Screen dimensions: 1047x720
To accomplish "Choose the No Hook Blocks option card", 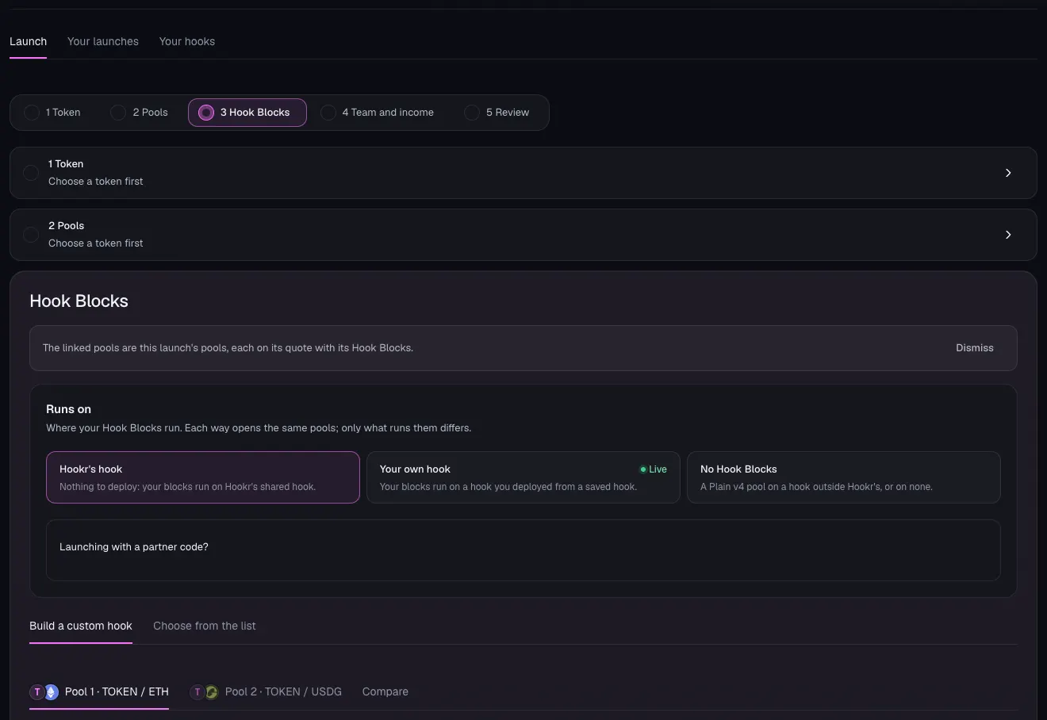I will point(844,477).
